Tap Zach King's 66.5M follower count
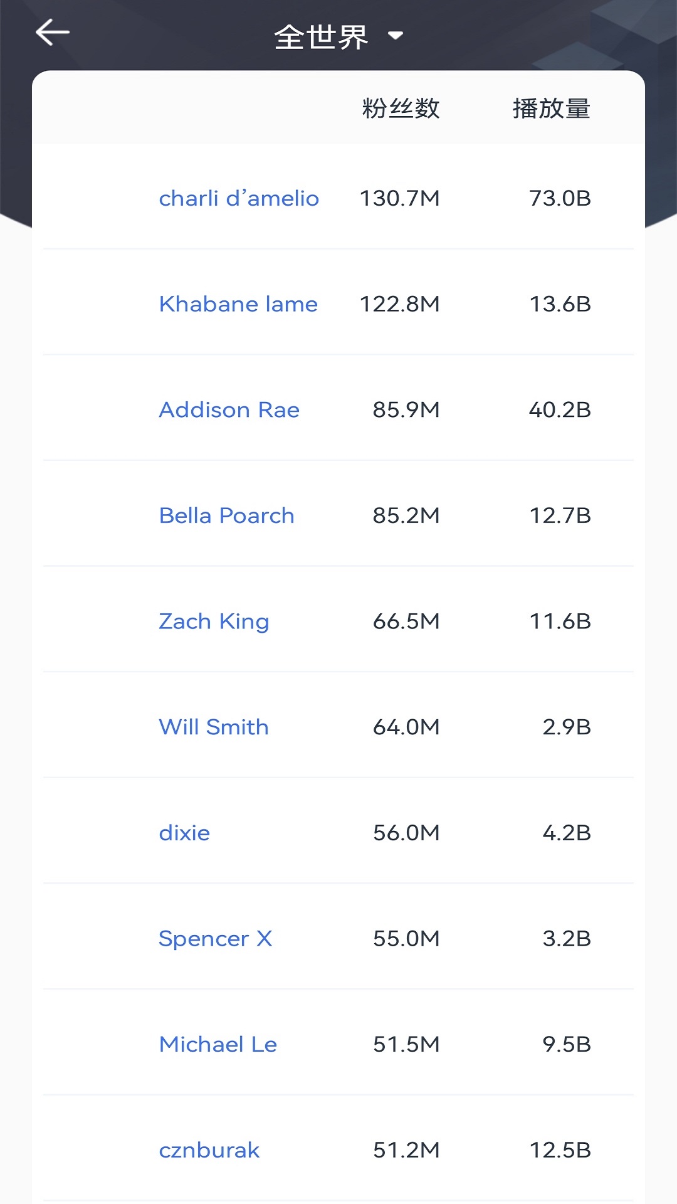 pos(406,621)
